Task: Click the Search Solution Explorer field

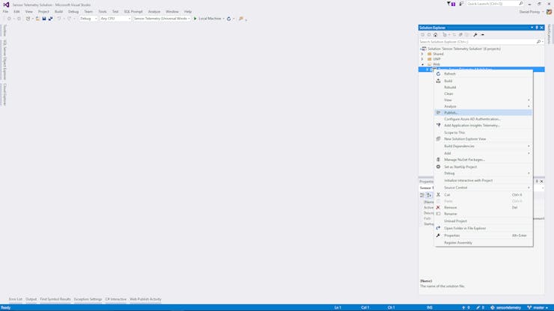Action: click(477, 42)
